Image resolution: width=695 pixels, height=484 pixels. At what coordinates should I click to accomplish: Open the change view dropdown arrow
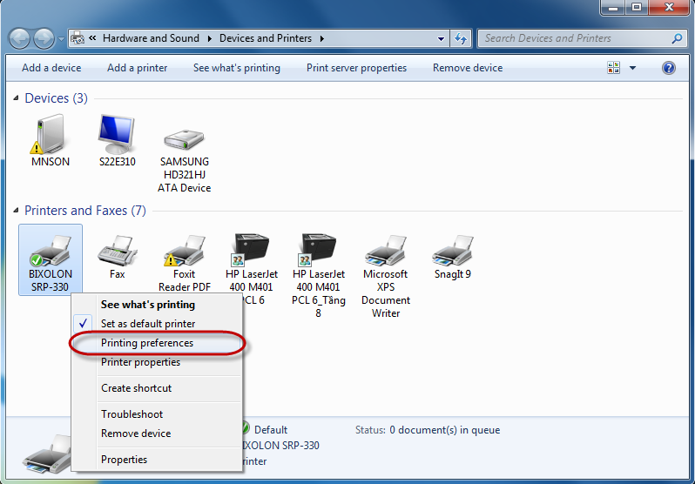(x=633, y=68)
